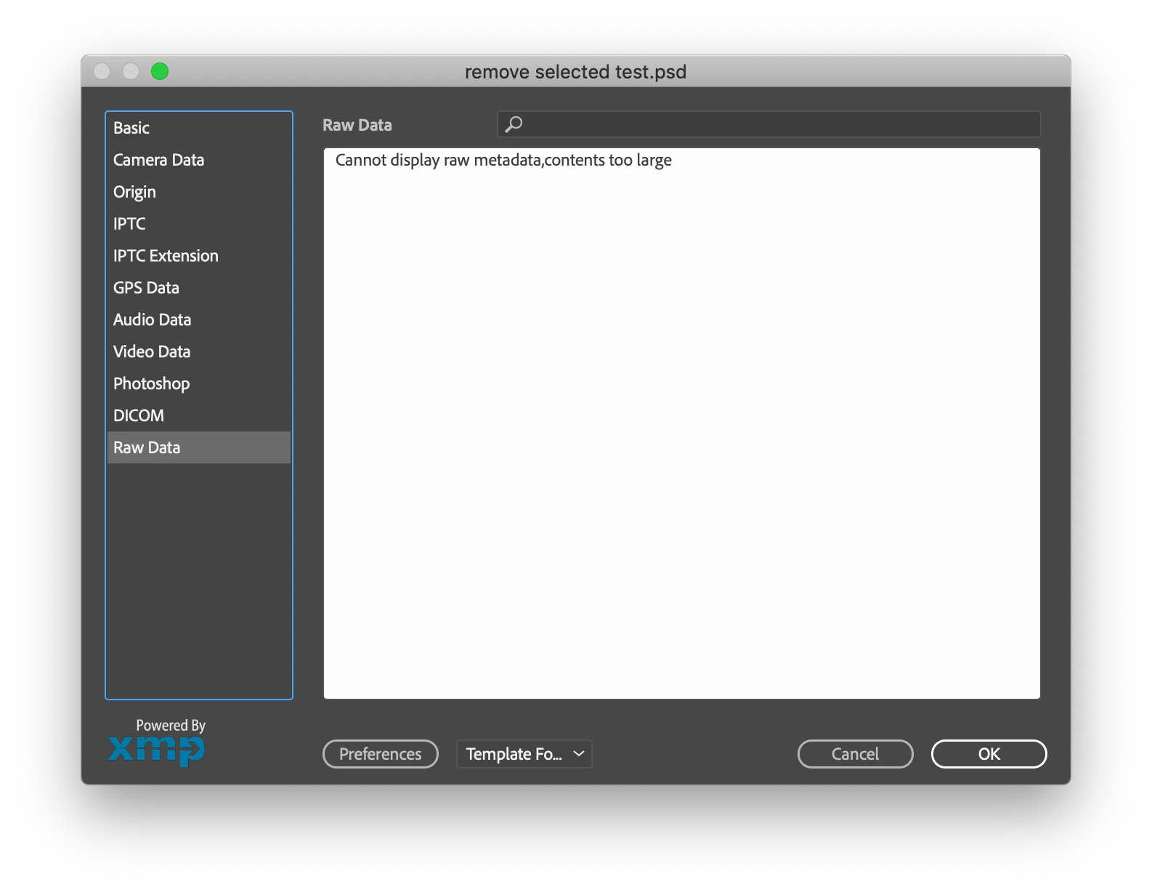Click the 'Cannot display raw metadata' message
1152x892 pixels.
(503, 161)
